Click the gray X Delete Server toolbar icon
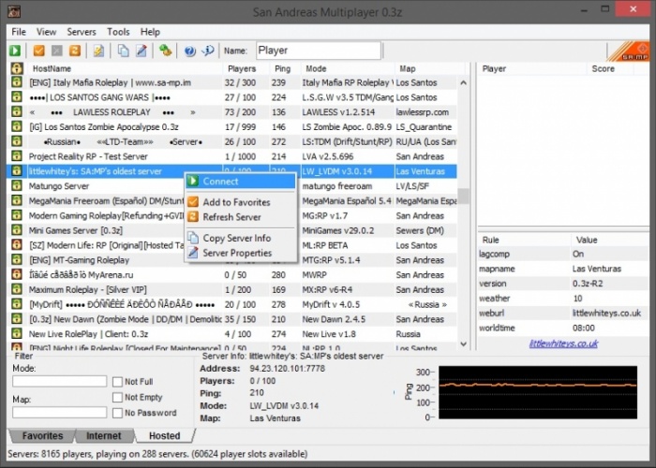The height and width of the screenshot is (468, 656). pyautogui.click(x=56, y=51)
